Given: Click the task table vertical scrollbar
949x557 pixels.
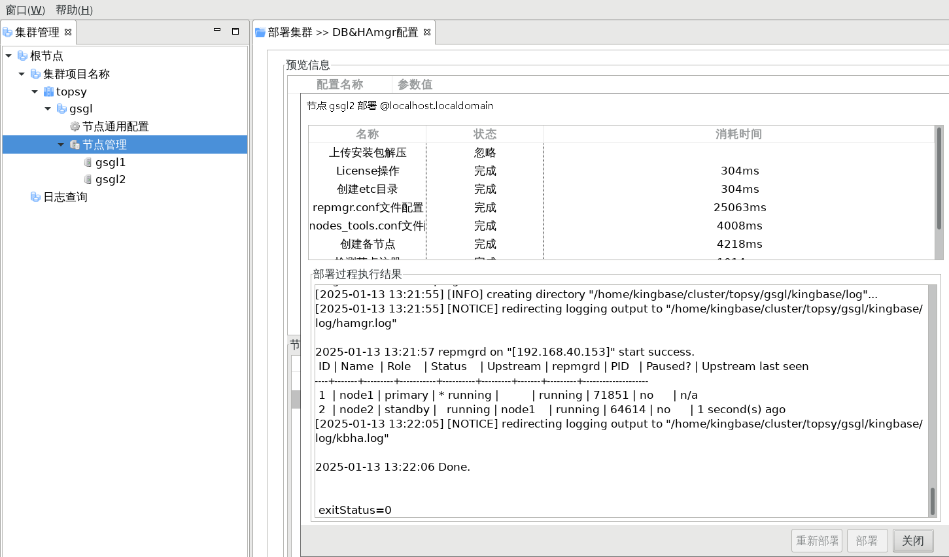Looking at the screenshot, I should pos(939,193).
